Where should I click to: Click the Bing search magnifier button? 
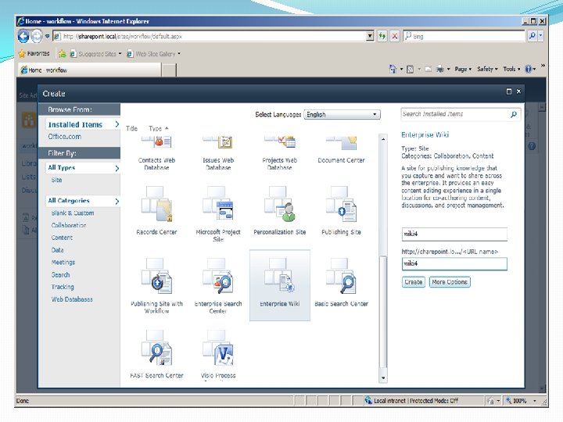[533, 36]
